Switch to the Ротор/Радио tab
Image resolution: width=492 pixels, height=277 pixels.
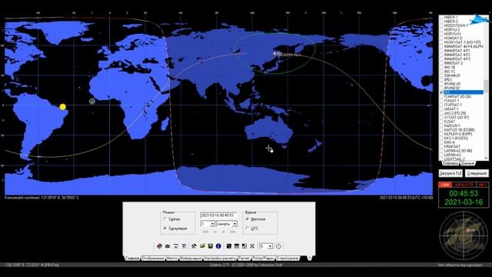(x=263, y=259)
